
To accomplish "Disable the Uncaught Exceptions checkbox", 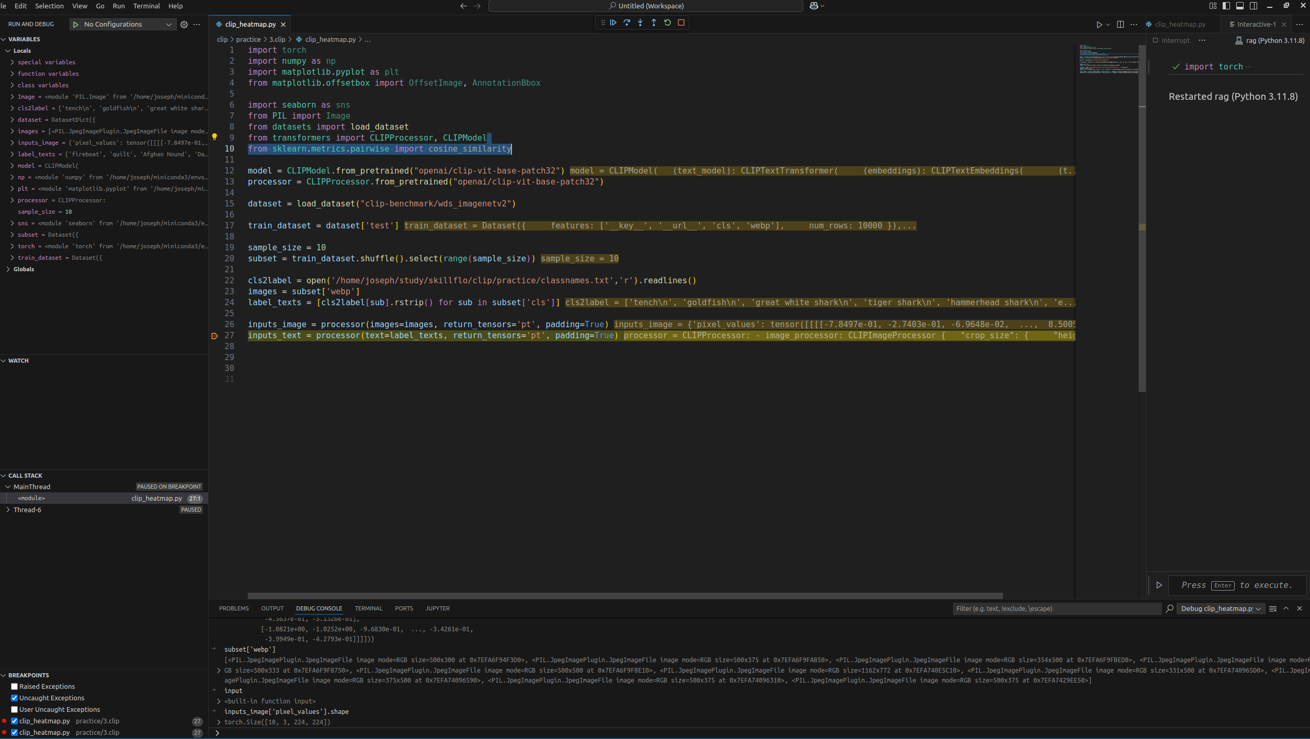I will pos(15,698).
